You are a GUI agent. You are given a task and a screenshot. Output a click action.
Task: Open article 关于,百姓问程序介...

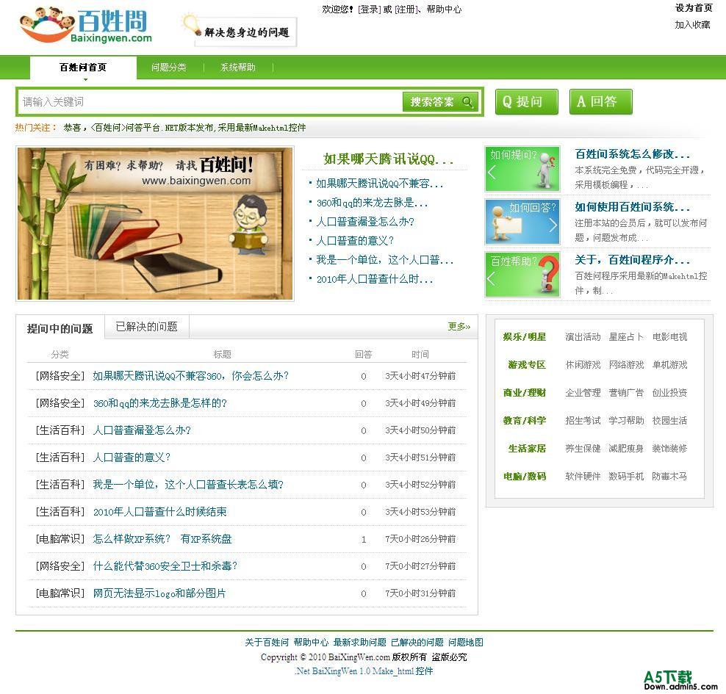click(x=632, y=259)
